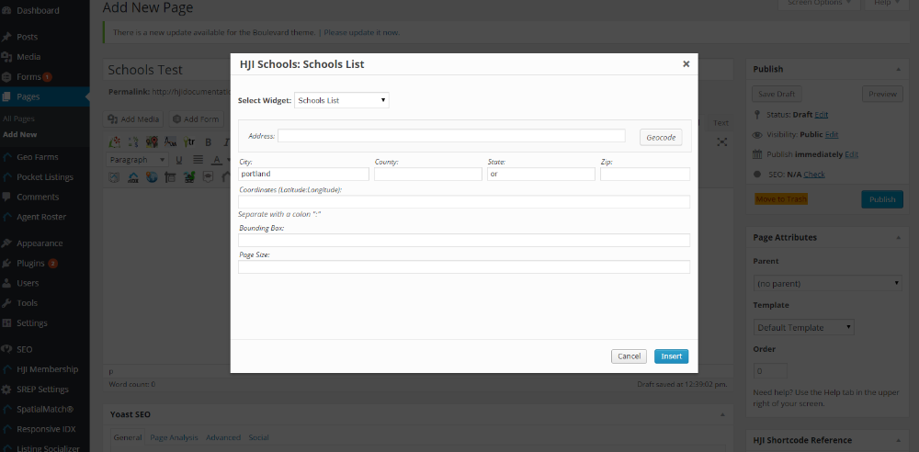Screen dimensions: 919x452
Task: Click Edit link next to Status: Draft
Action: pos(821,115)
